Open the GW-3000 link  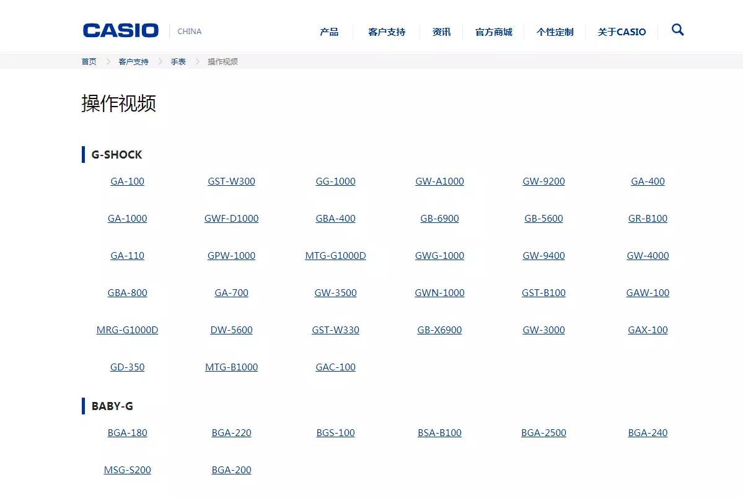(x=543, y=330)
